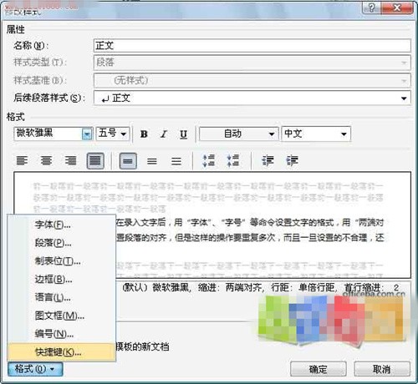Select double line spacing icon
Viewport: 418px width, 384px height.
pyautogui.click(x=176, y=161)
